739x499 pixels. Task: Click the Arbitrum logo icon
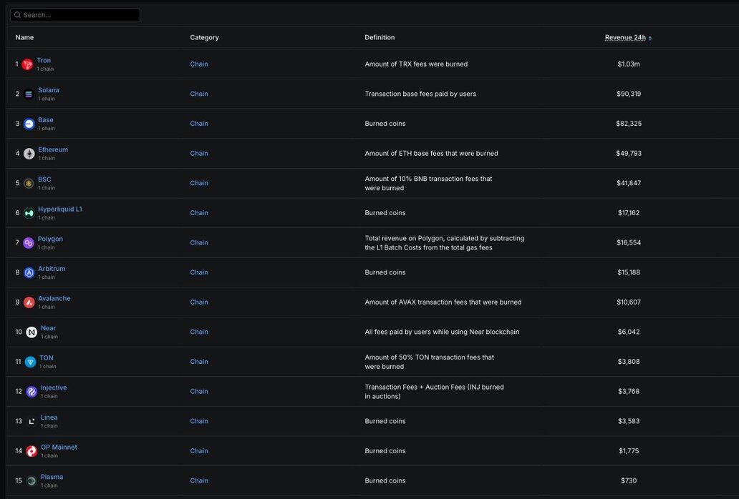[29, 272]
